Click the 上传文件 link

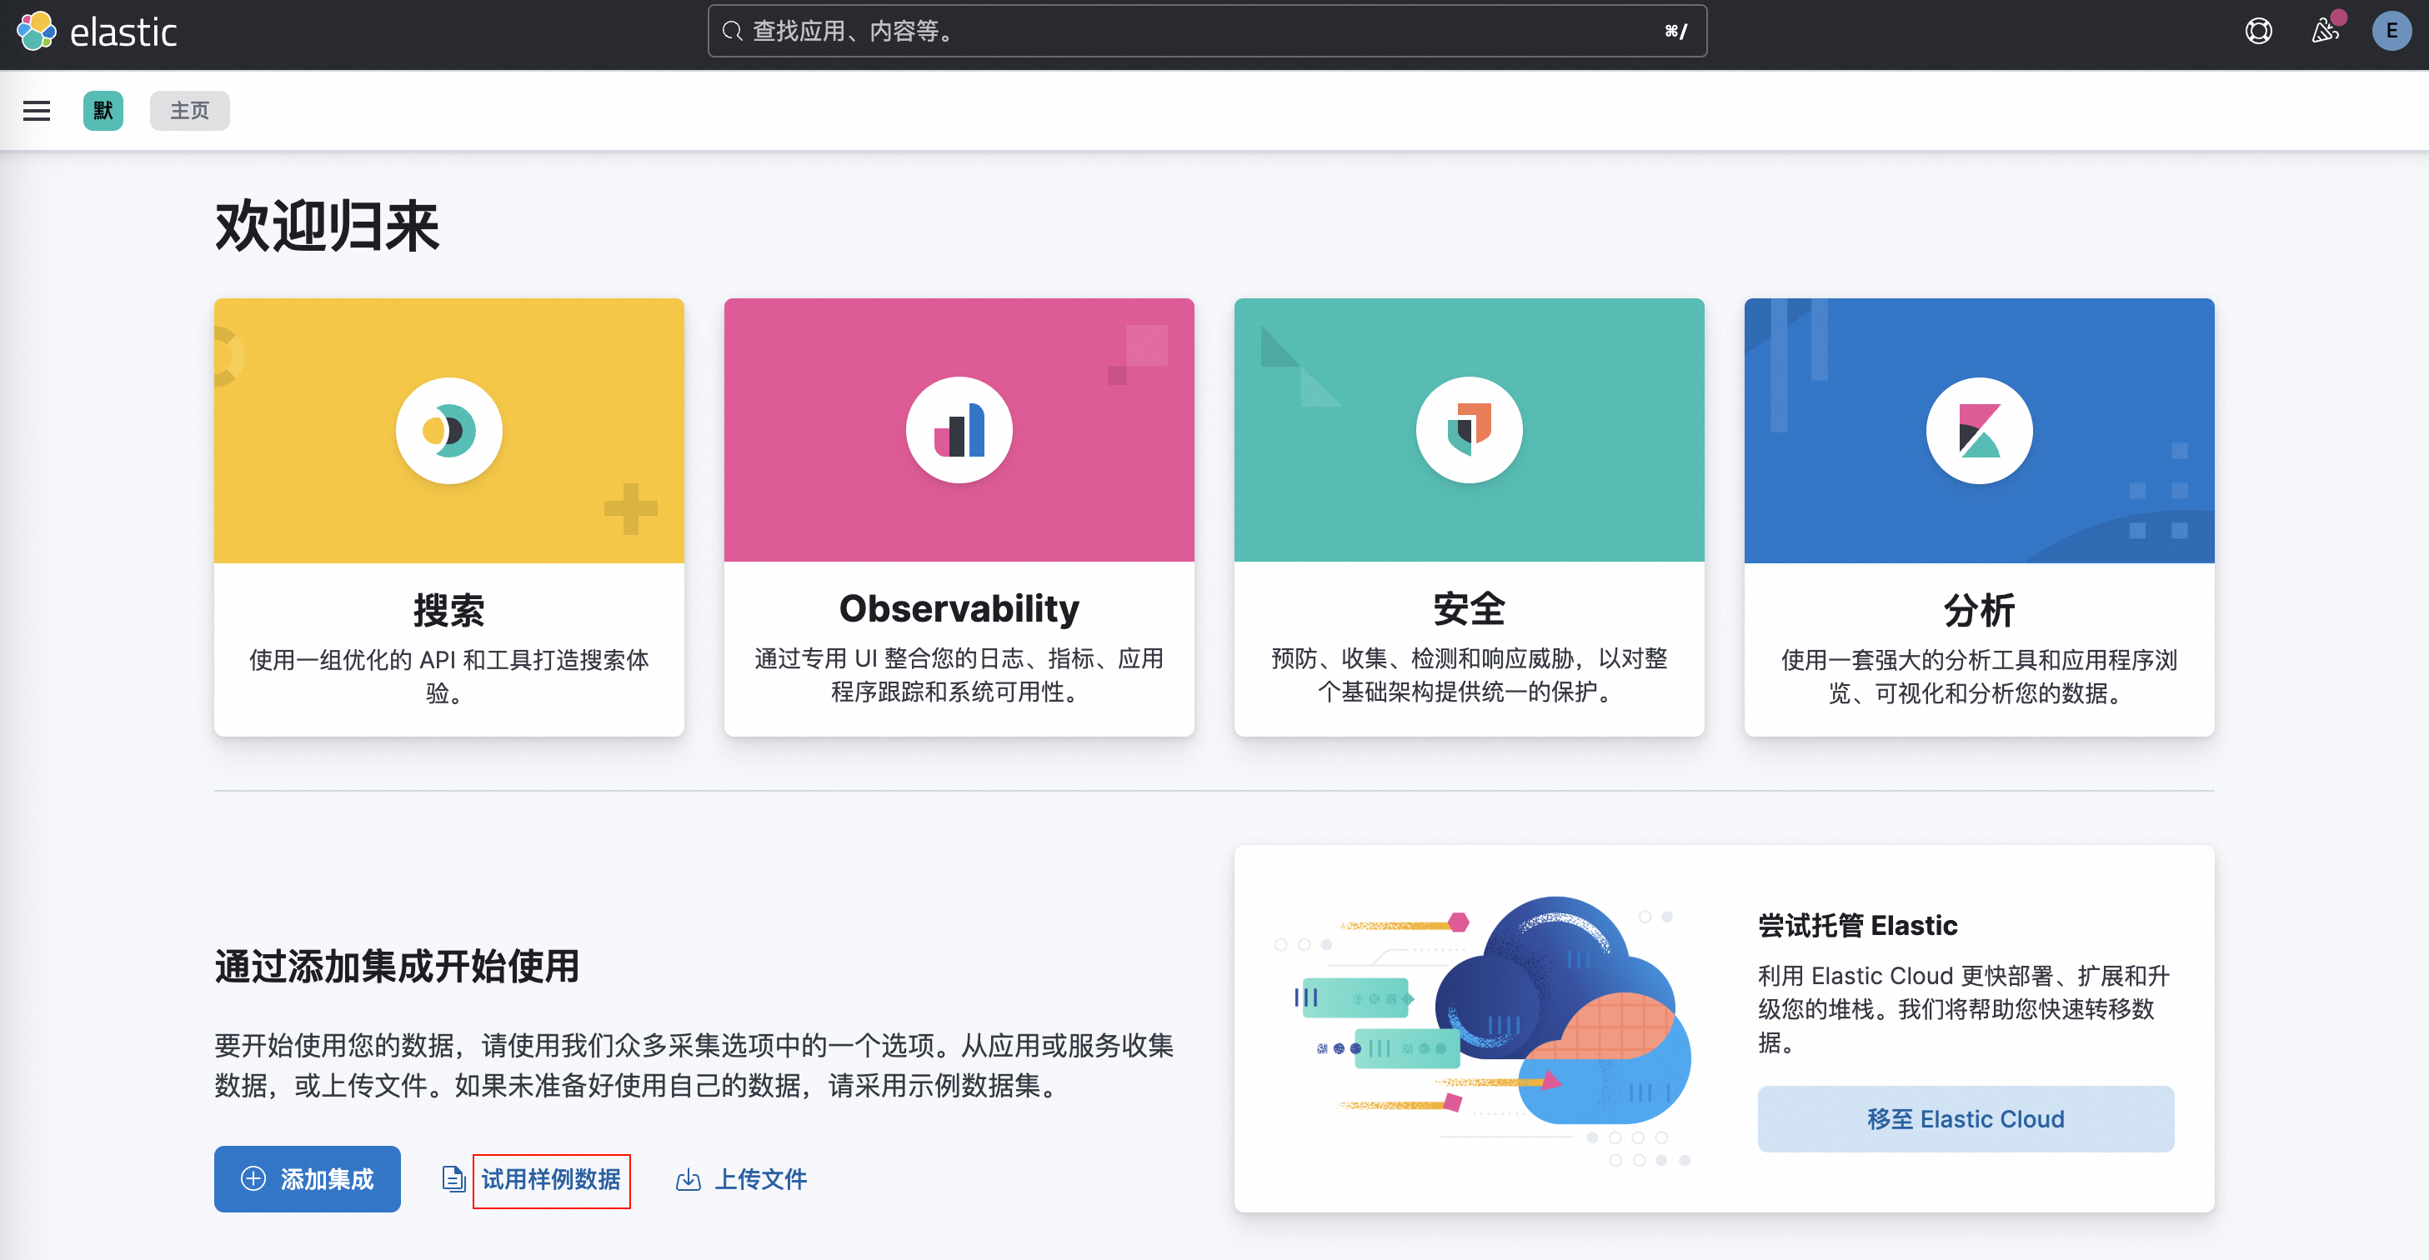[760, 1179]
